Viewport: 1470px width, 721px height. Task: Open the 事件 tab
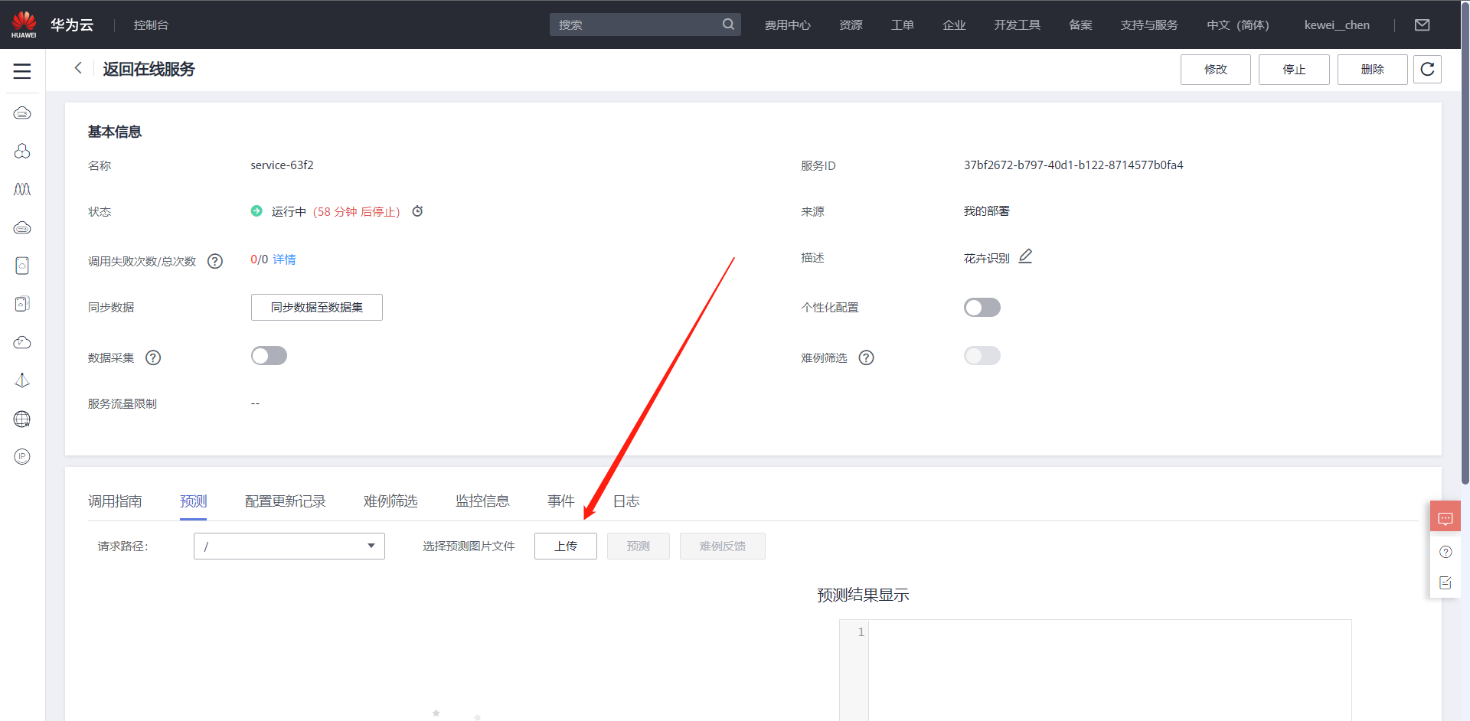pos(561,501)
